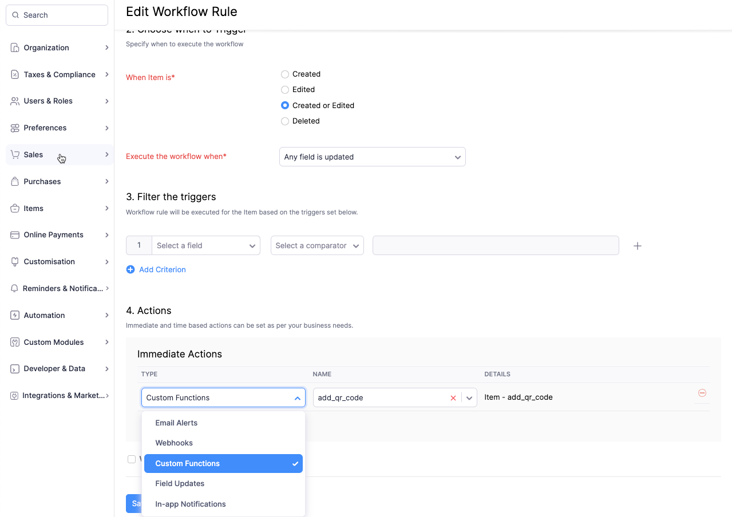Click the Add Criterion link
The width and height of the screenshot is (732, 517).
point(162,269)
